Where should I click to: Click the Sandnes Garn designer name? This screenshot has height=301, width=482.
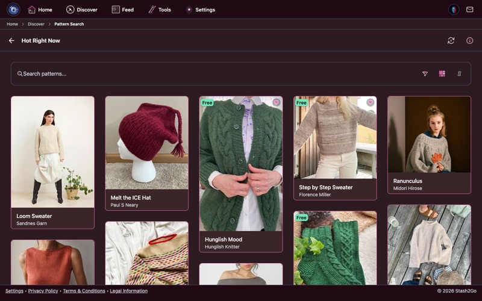point(32,223)
